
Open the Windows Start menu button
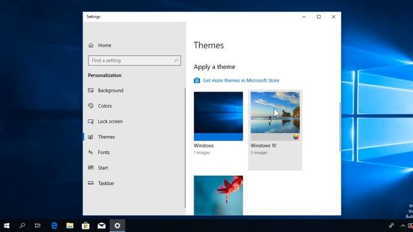[6, 226]
